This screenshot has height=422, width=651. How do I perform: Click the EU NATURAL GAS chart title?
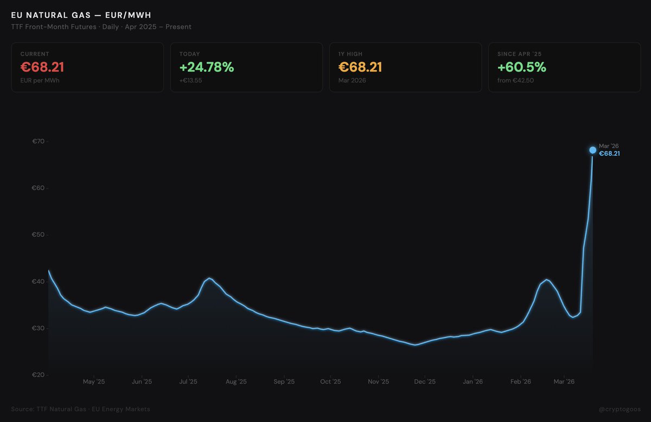tap(80, 15)
